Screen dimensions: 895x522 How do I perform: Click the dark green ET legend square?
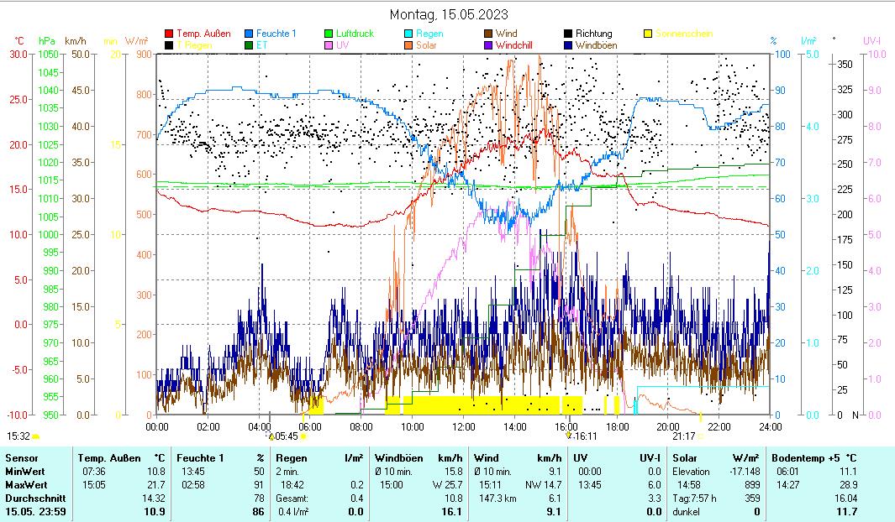pyautogui.click(x=249, y=45)
